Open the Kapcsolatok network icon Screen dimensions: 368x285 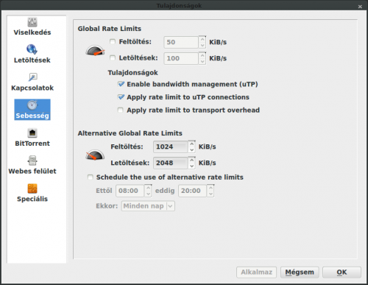(32, 77)
